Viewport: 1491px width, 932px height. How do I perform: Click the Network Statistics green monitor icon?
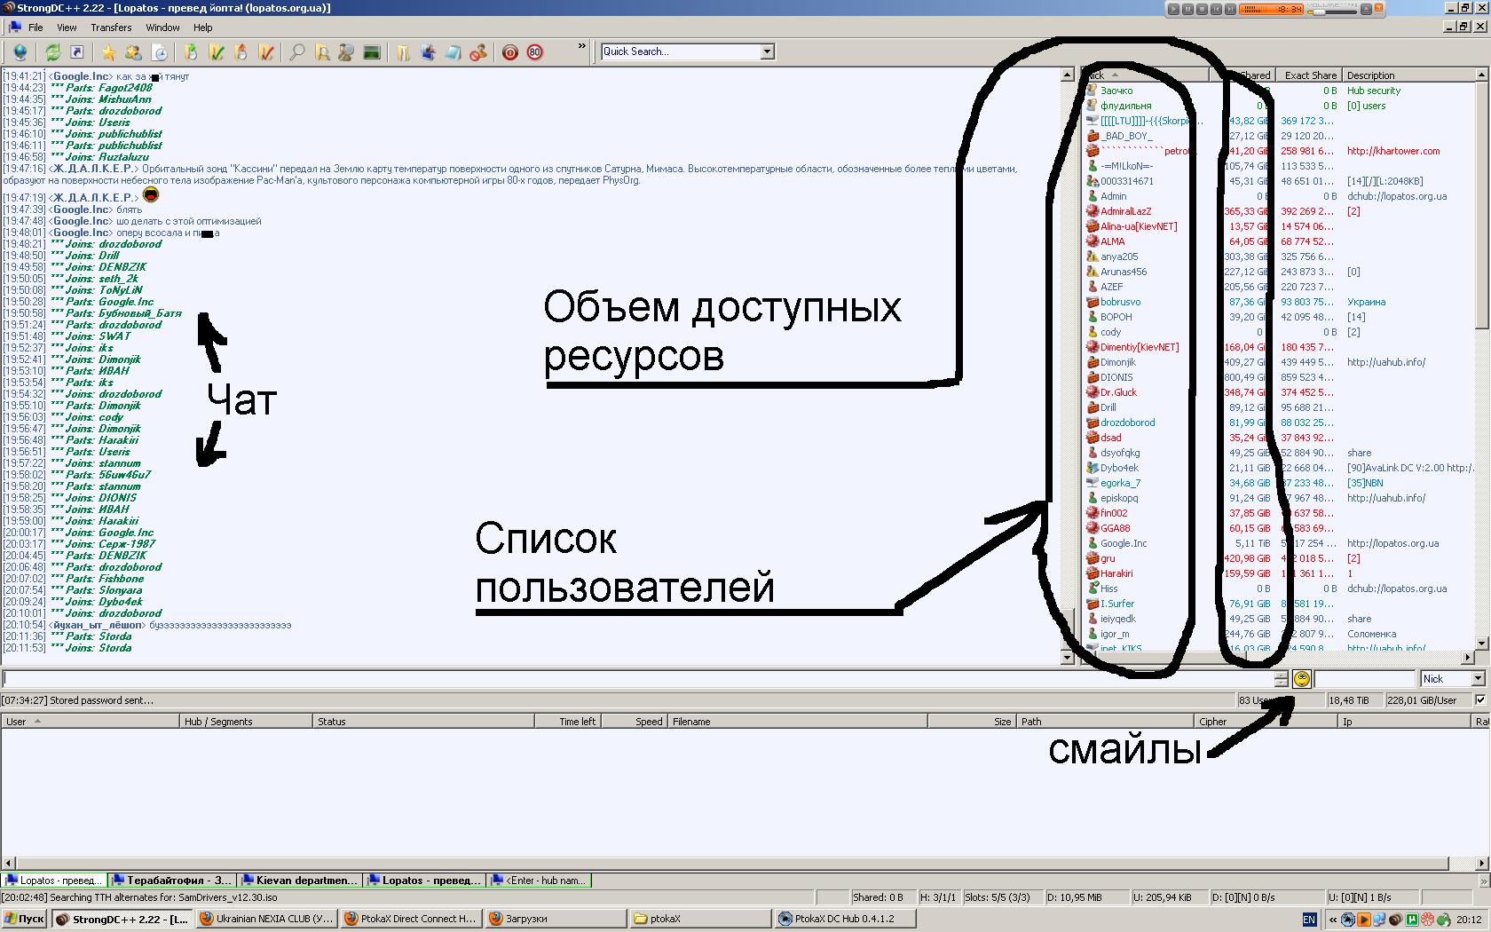pos(372,52)
